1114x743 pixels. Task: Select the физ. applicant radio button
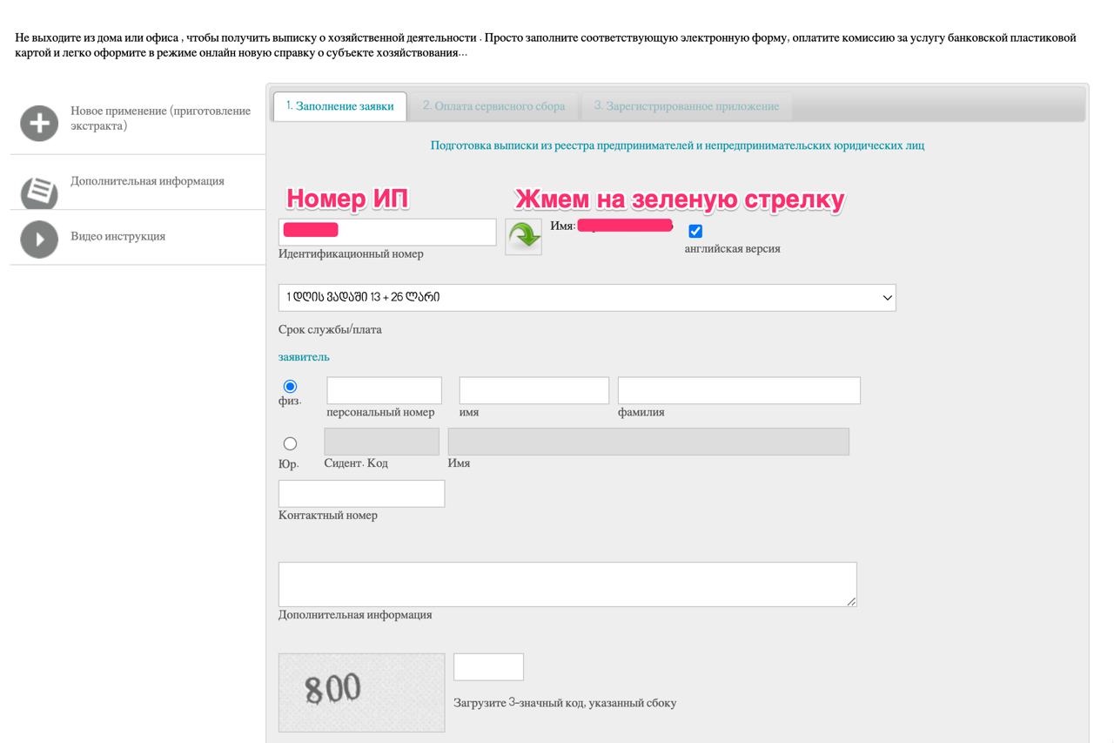click(x=290, y=386)
